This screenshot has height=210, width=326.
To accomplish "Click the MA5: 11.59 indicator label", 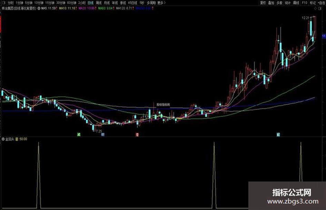I will tap(48, 8).
